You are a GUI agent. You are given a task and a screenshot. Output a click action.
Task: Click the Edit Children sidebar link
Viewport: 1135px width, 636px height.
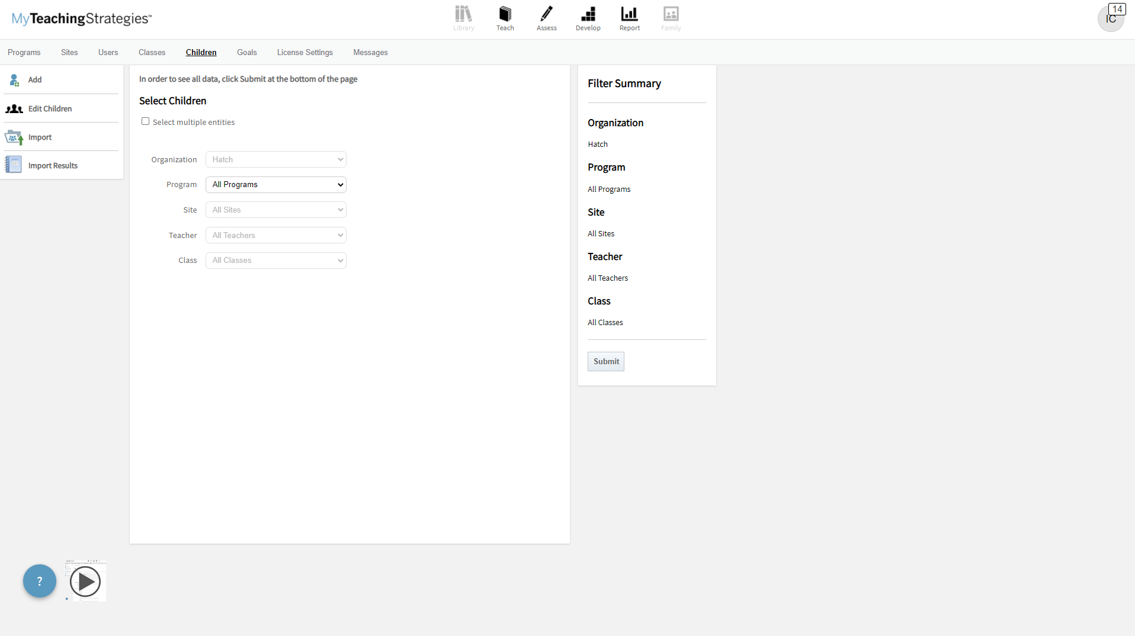(50, 109)
